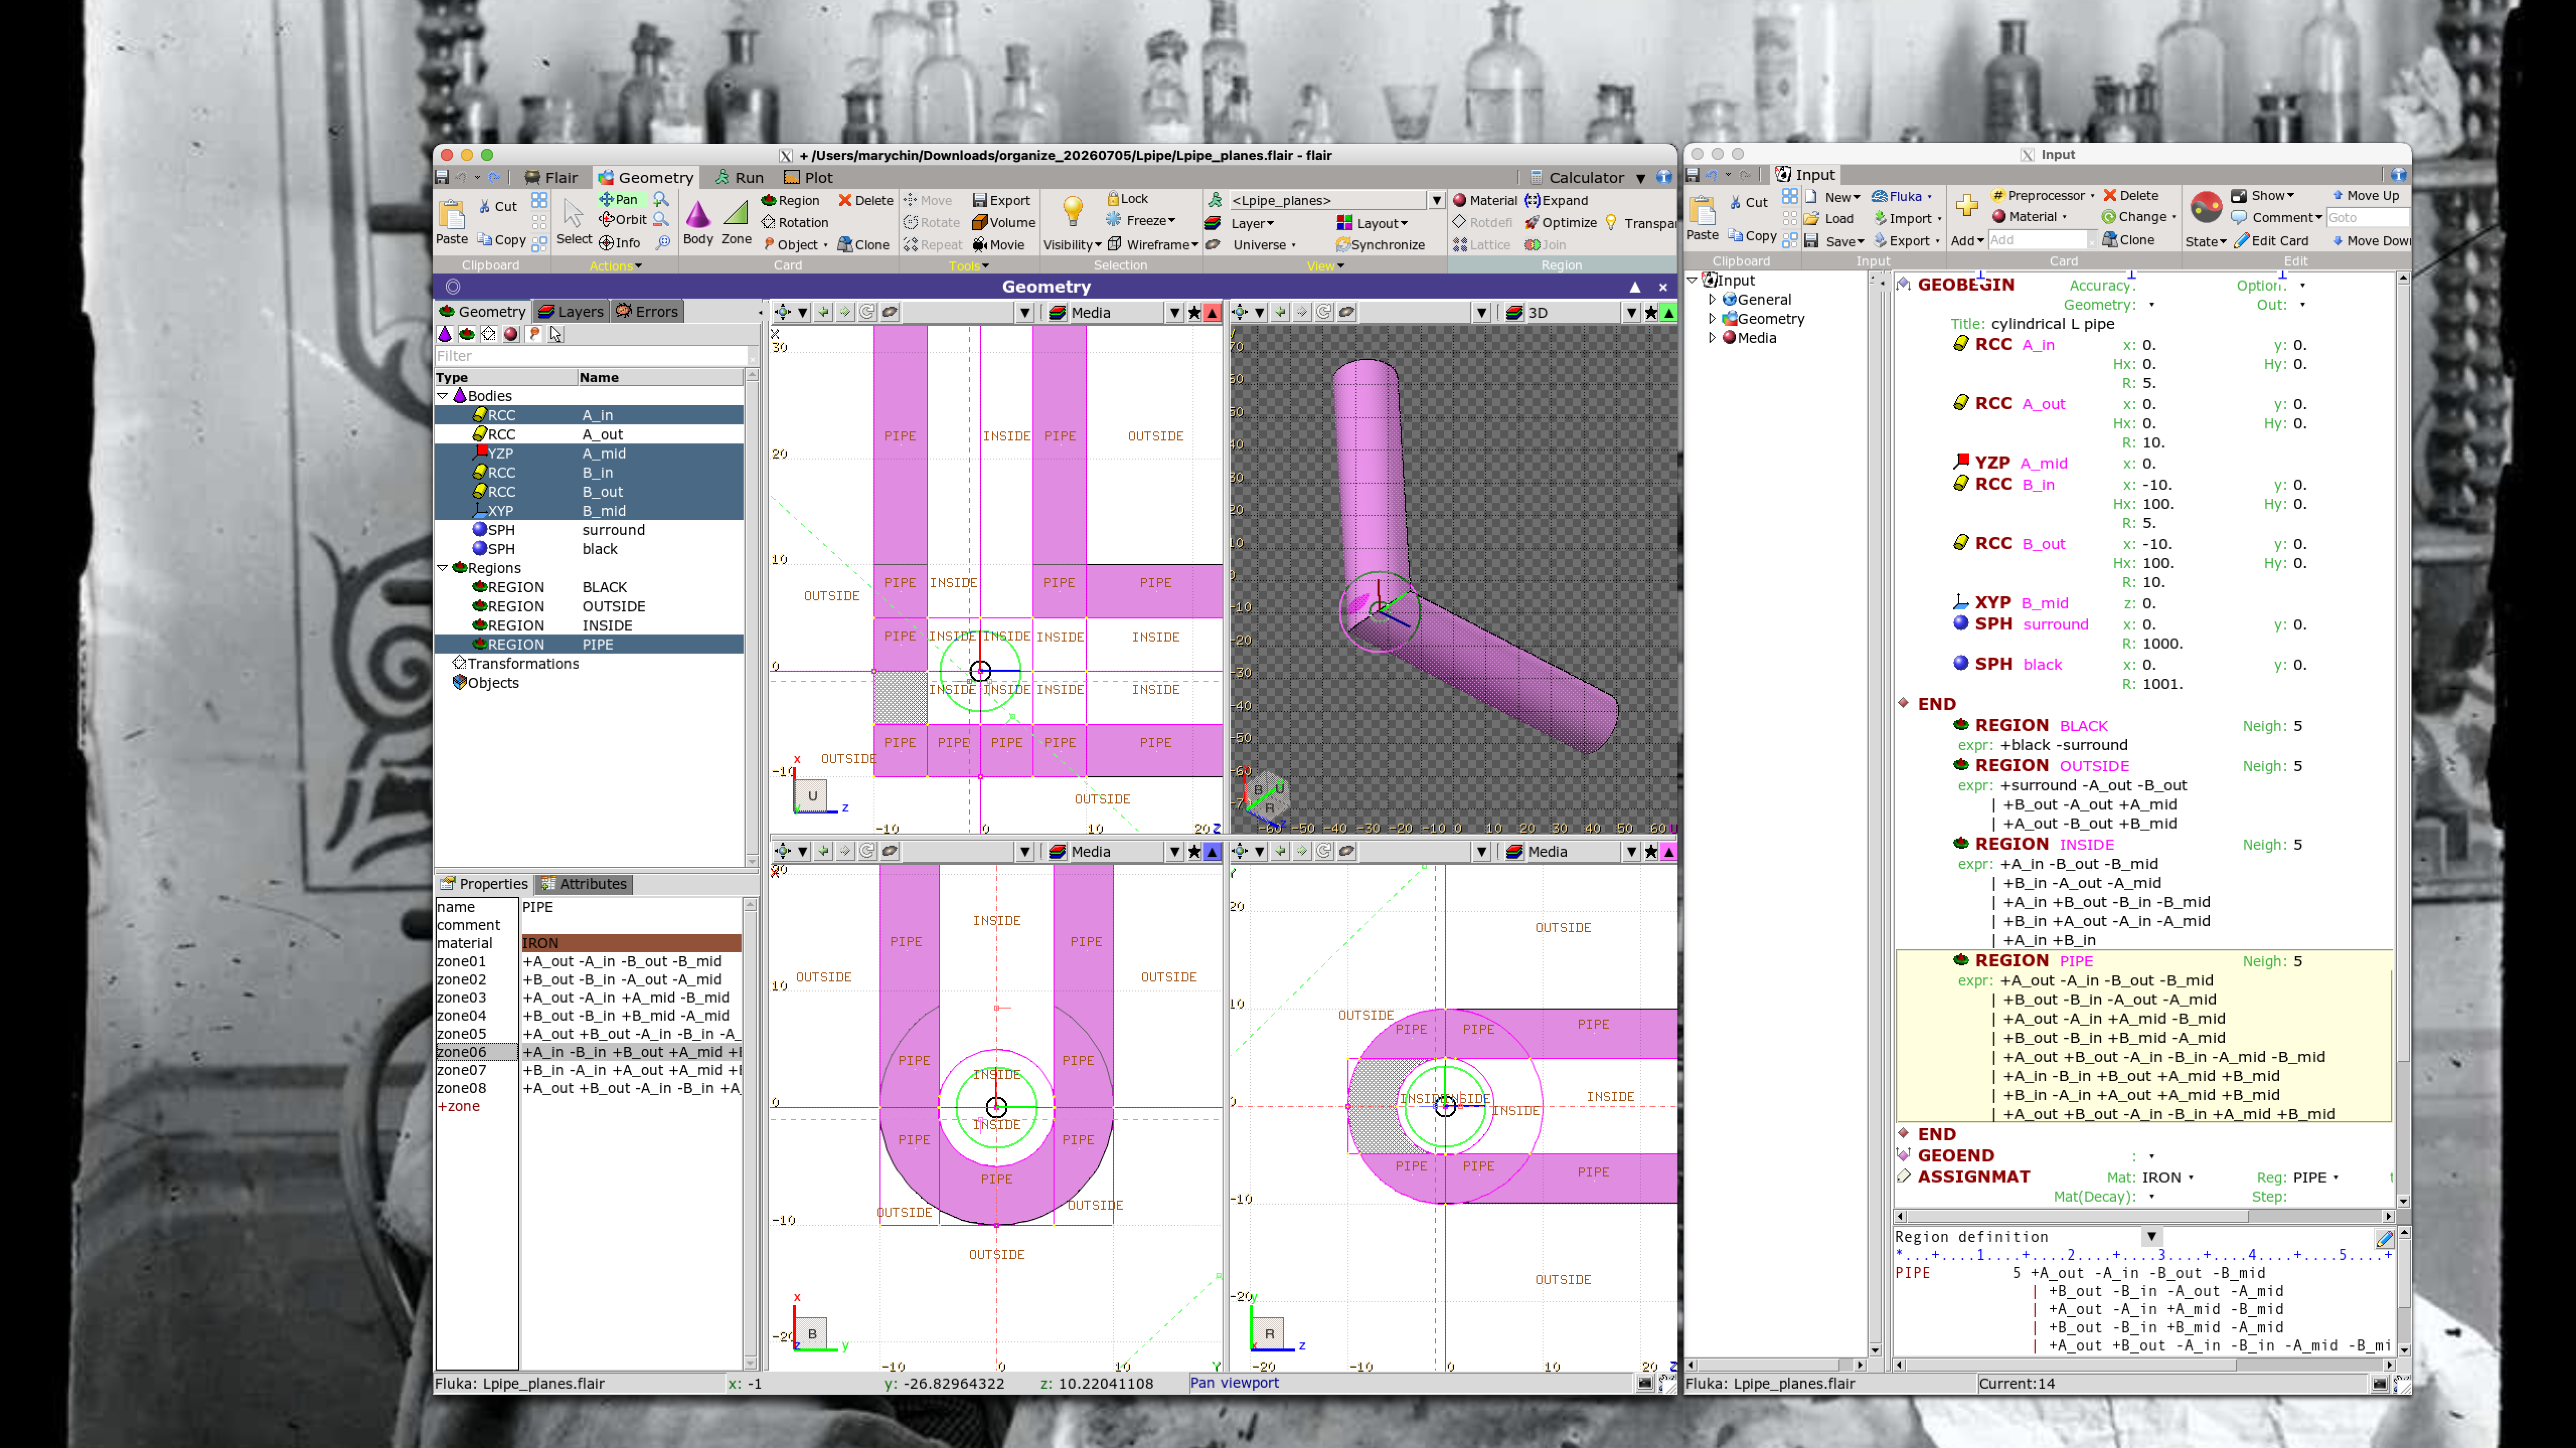Click the Calculator icon
This screenshot has width=2576, height=1448.
tap(1537, 178)
